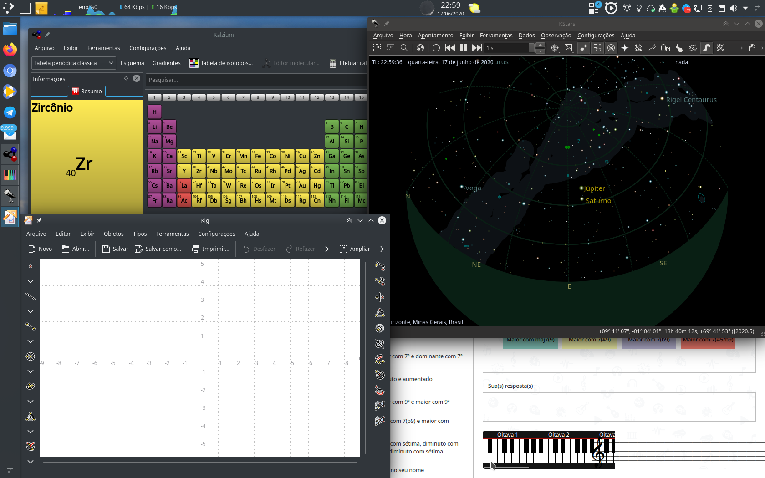The image size is (765, 478).
Task: Expand chevron below Kig conic tool
Action: [31, 402]
